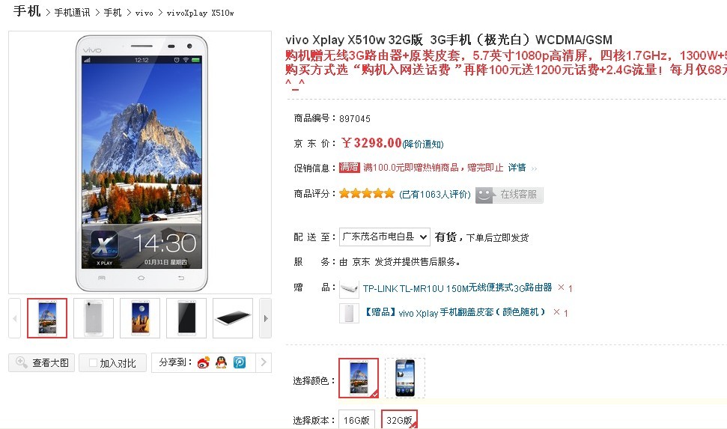This screenshot has width=727, height=429.
Task: Open 在线客服 online support chat
Action: [x=509, y=195]
